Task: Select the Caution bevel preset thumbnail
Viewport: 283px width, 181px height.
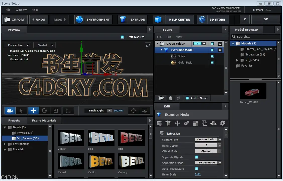Action: pos(101,161)
